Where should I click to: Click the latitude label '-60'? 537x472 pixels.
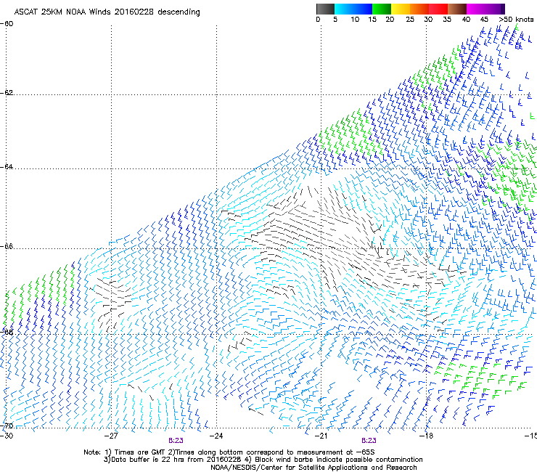point(7,24)
